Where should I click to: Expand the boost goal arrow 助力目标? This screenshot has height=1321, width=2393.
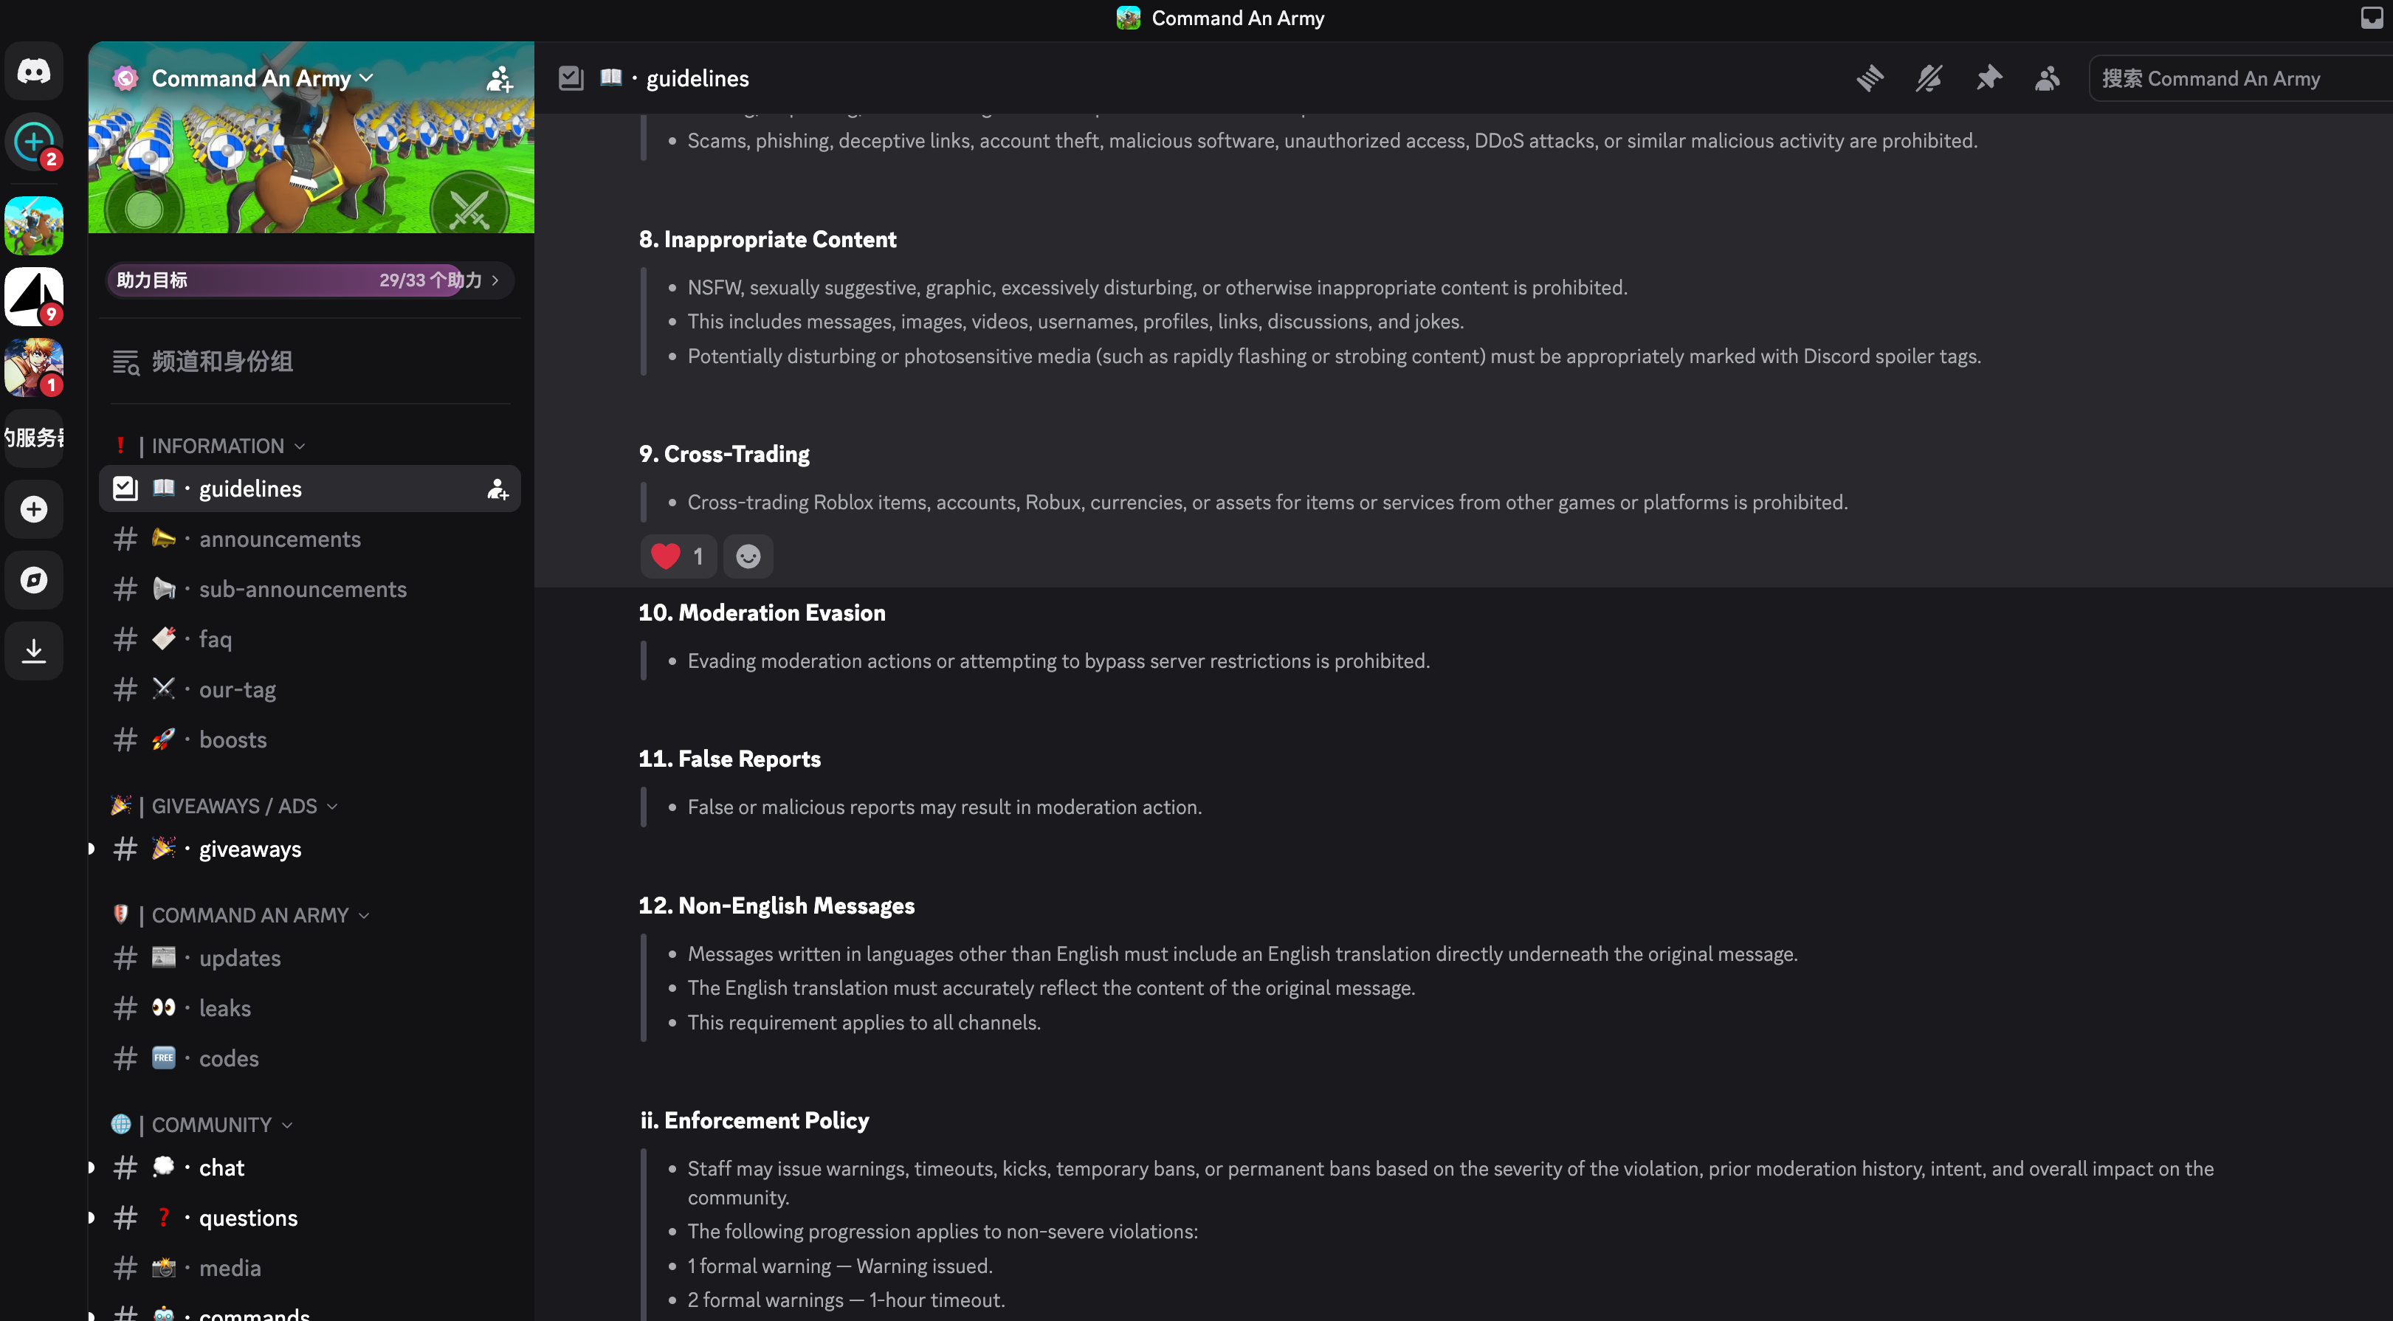[495, 280]
